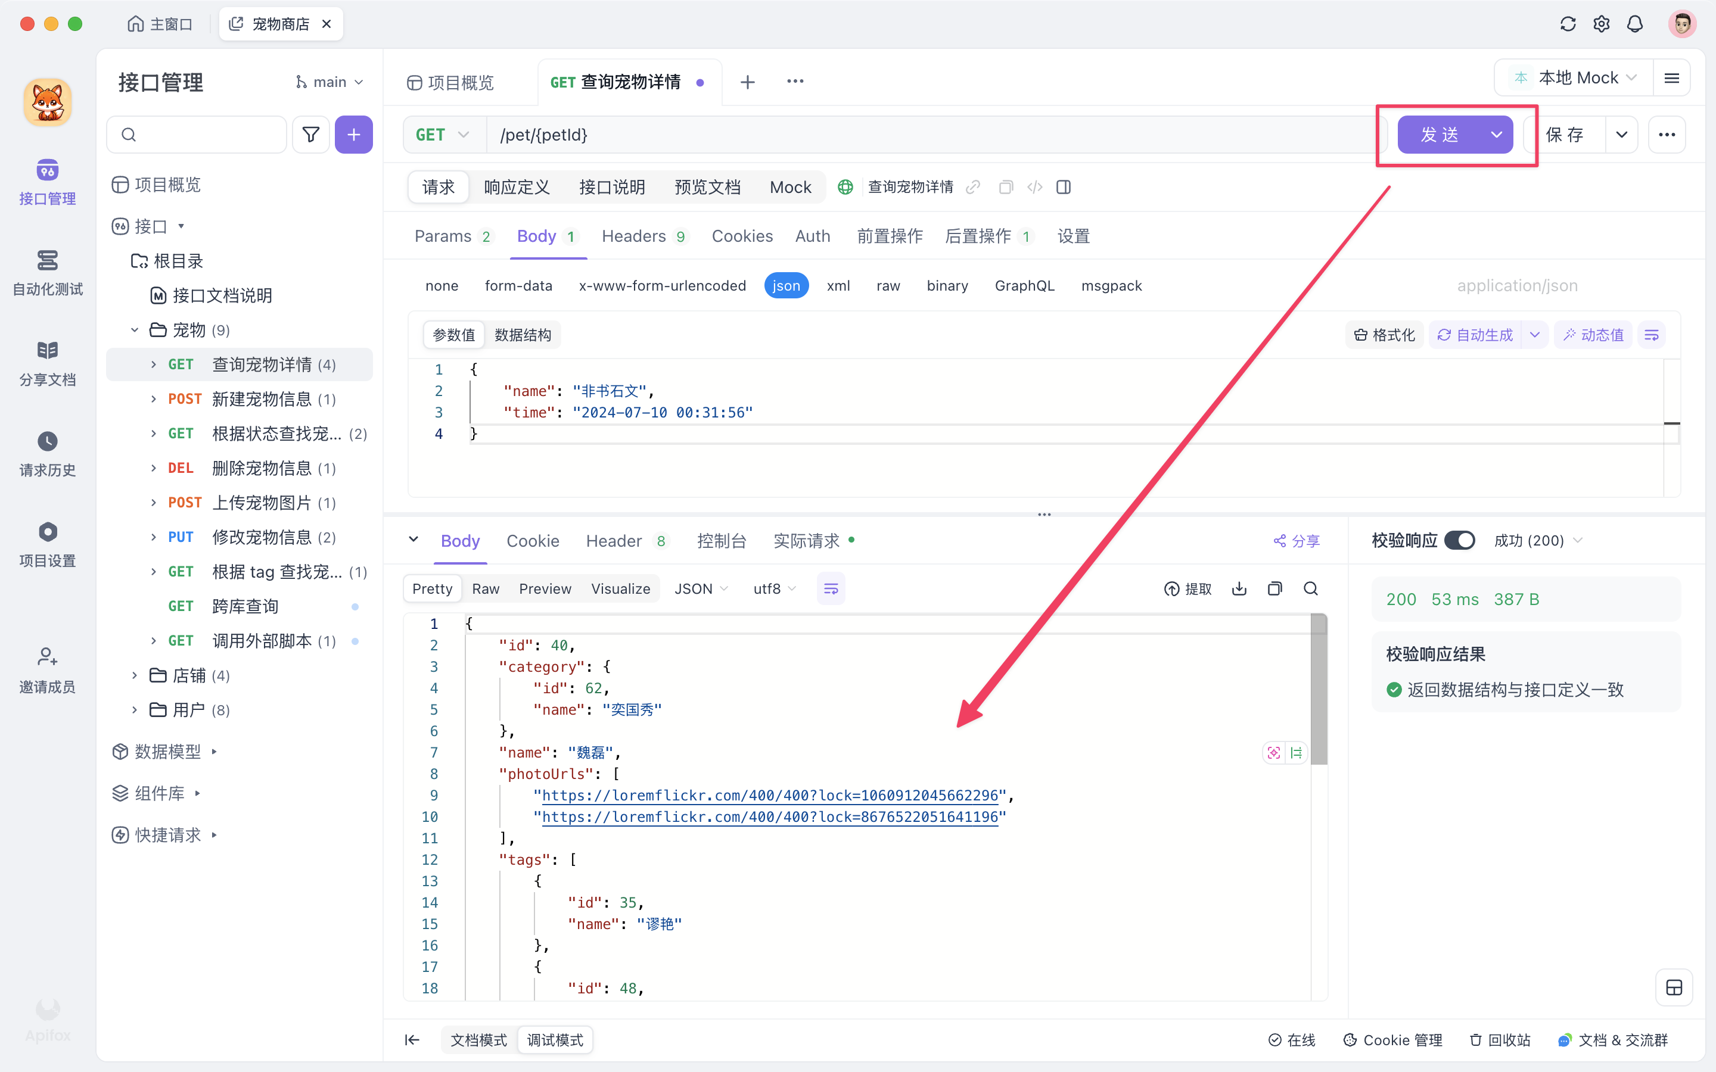Download the response body

(x=1239, y=588)
